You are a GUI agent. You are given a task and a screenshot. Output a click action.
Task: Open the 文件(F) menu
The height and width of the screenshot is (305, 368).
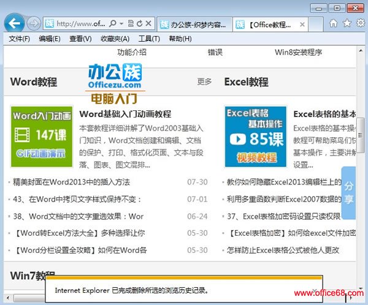(x=19, y=39)
